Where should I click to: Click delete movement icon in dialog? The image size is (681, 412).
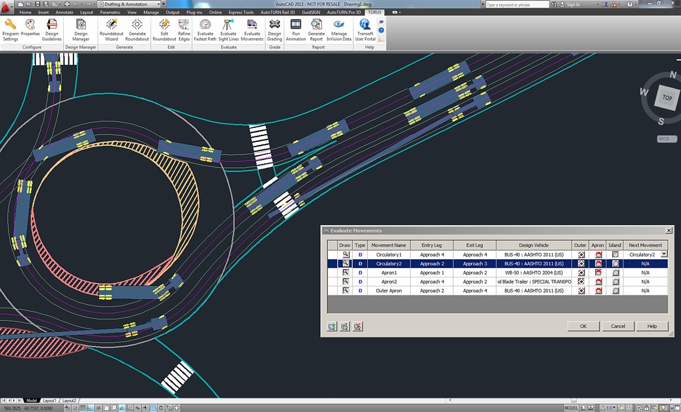click(357, 326)
